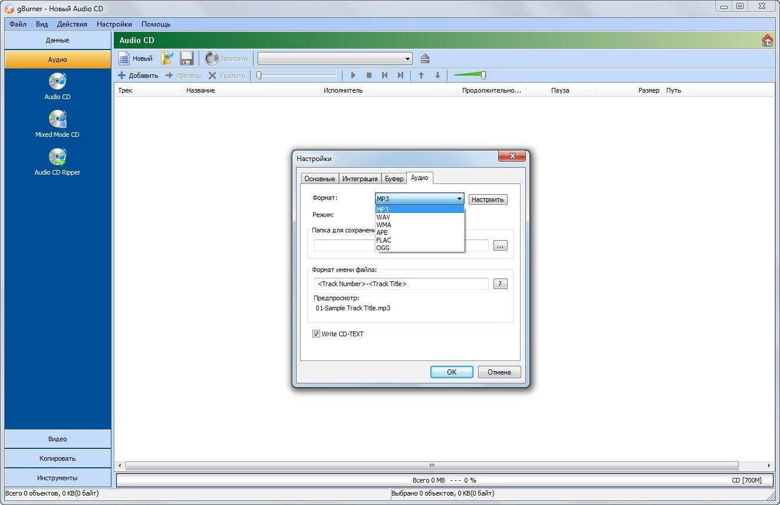The image size is (780, 505).
Task: Click the home icon in green header
Action: coord(768,40)
